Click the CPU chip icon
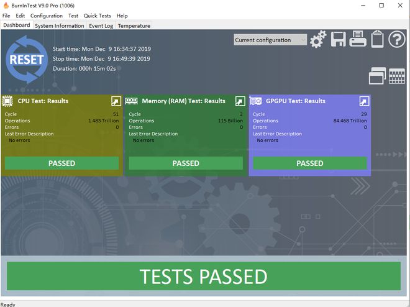 pos(7,101)
